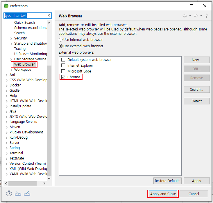Open back history dropdown arrow
Viewport: 213px width, 203px height.
pos(190,16)
